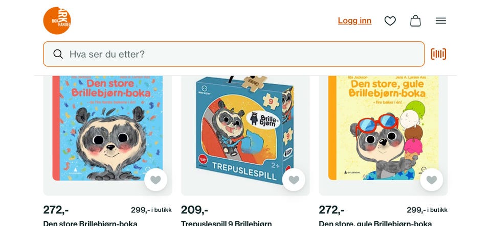Click the Den store, gule Brillebjørn-boka title
Image resolution: width=491 pixels, height=226 pixels.
coord(375,223)
